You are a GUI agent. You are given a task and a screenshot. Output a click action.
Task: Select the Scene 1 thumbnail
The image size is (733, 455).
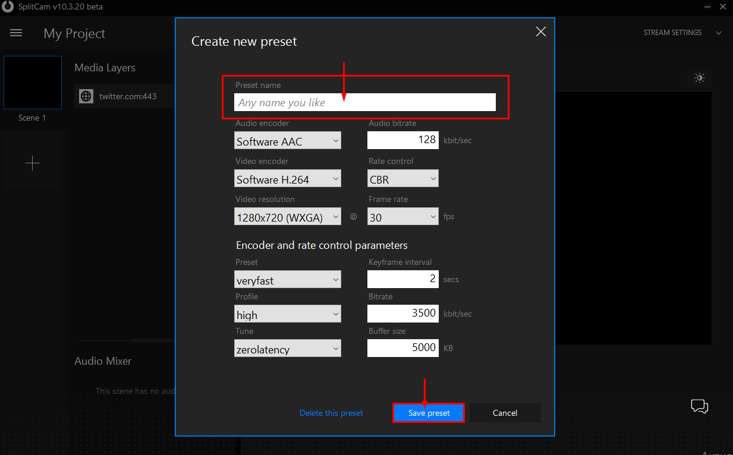click(33, 83)
